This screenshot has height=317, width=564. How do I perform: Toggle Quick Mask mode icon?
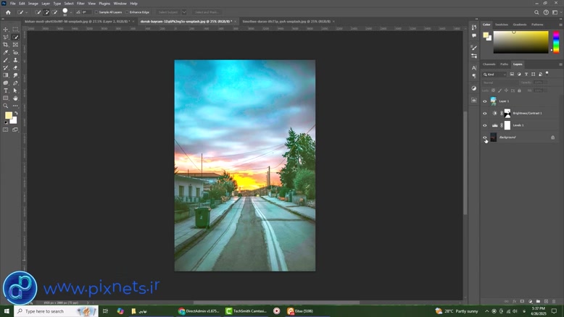(x=5, y=130)
